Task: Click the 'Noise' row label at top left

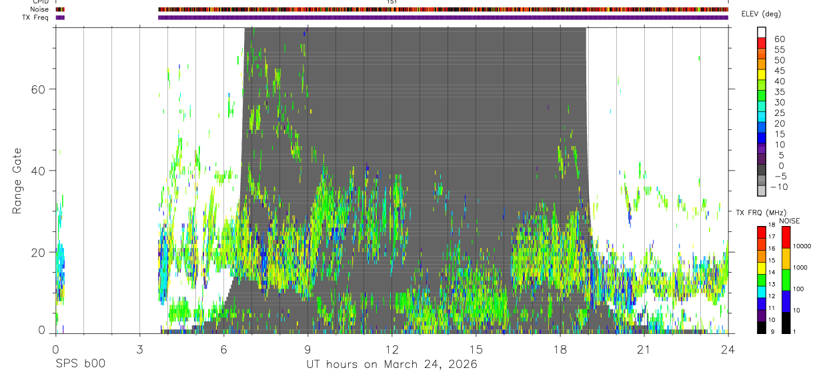Action: pos(40,9)
